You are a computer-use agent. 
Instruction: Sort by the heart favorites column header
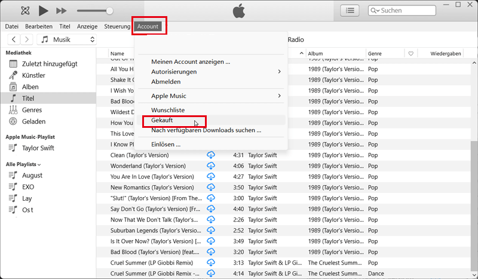pyautogui.click(x=410, y=54)
